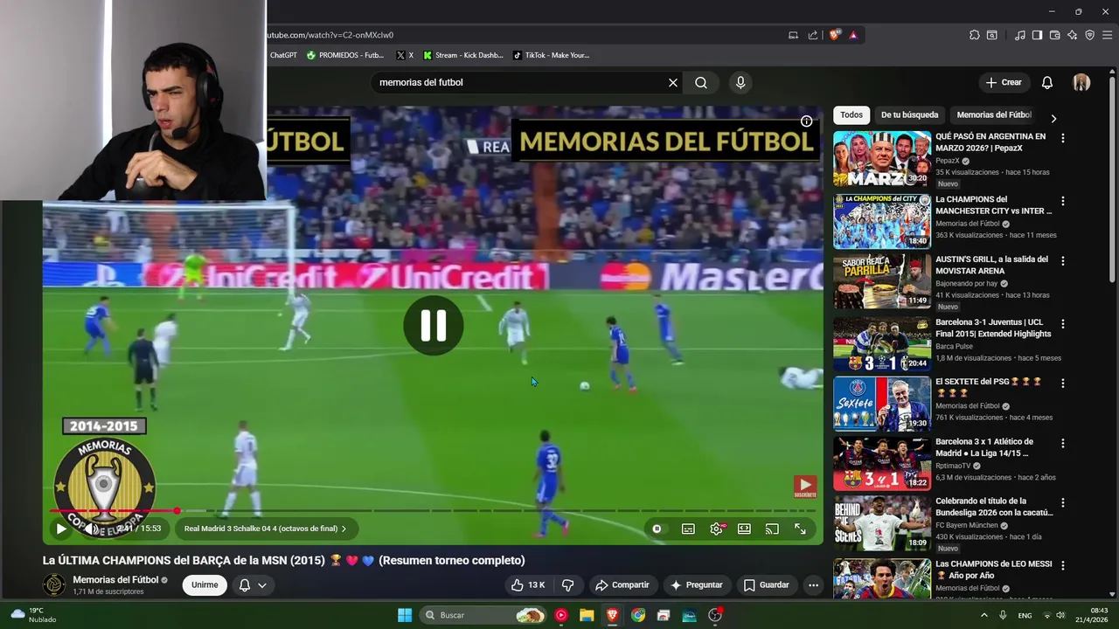Save video with Guardar button
Image resolution: width=1119 pixels, height=629 pixels.
(767, 585)
